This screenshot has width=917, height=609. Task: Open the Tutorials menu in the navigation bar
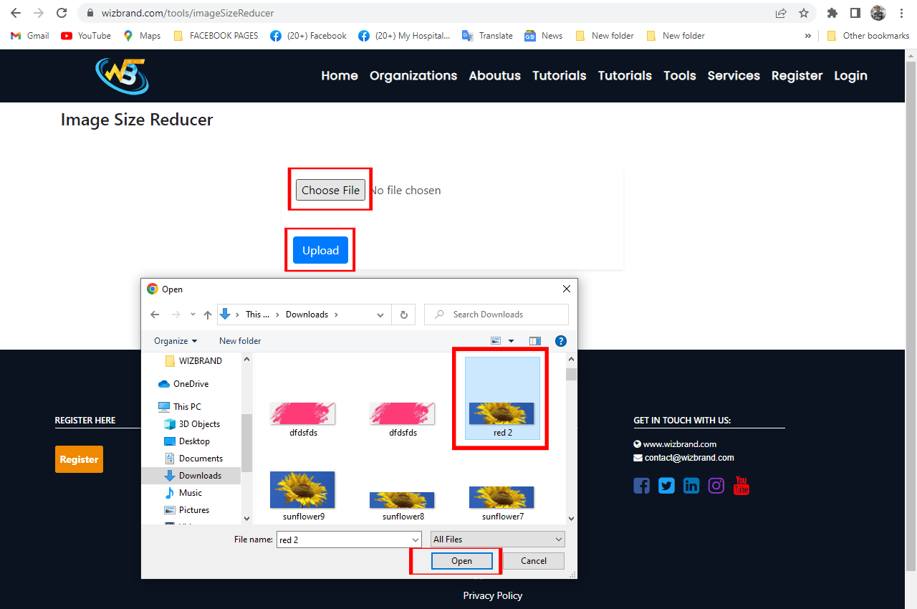coord(560,75)
